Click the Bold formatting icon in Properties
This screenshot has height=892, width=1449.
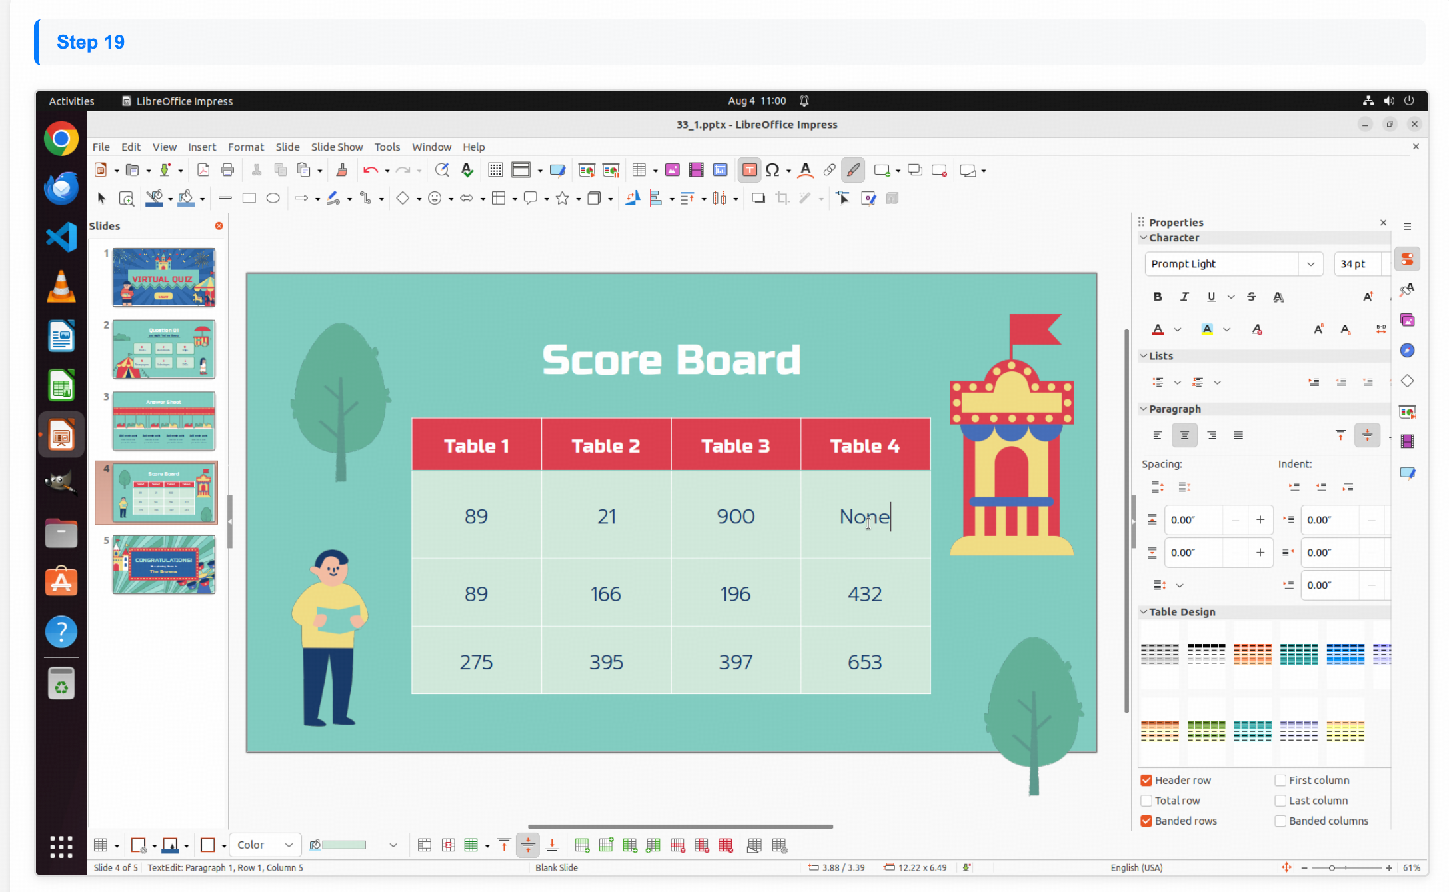pyautogui.click(x=1158, y=297)
